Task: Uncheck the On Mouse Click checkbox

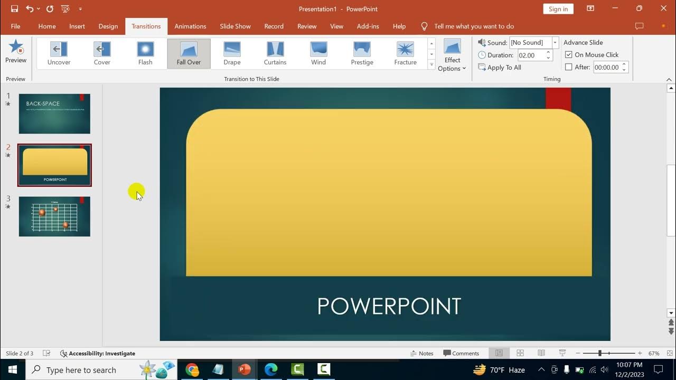Action: (569, 54)
